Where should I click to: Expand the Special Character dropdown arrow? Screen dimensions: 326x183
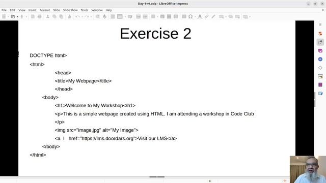pyautogui.click(x=195, y=17)
